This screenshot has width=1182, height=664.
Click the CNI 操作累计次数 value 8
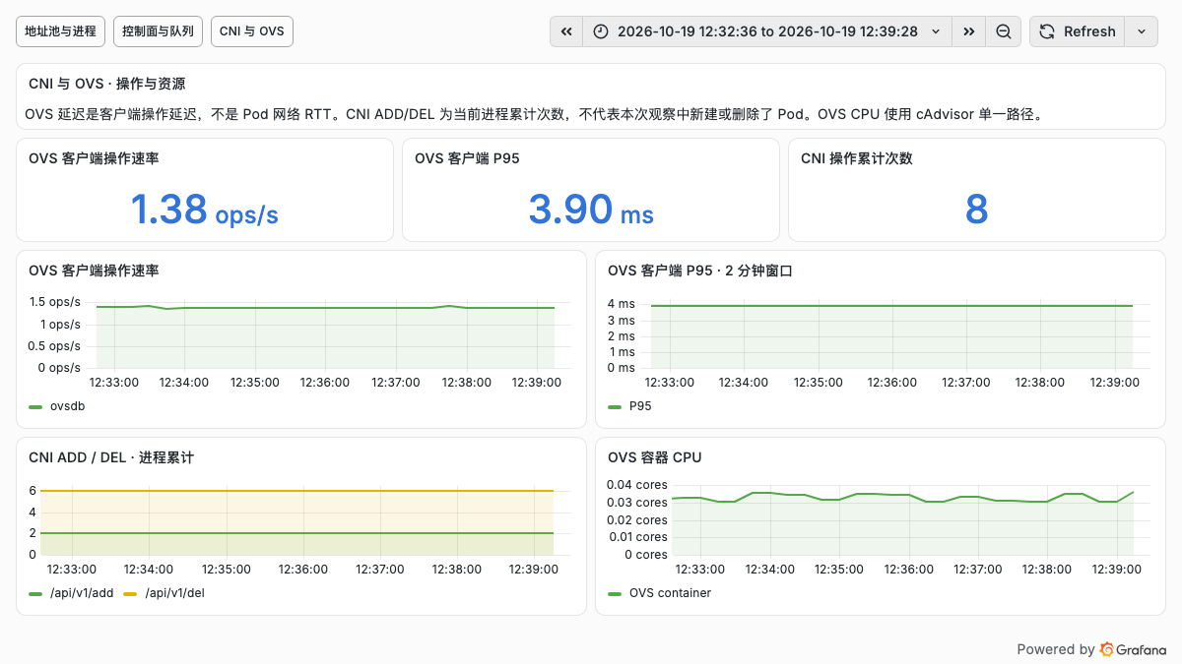tap(977, 210)
